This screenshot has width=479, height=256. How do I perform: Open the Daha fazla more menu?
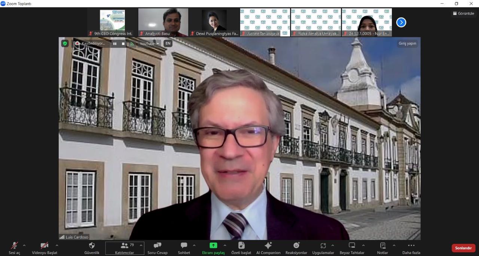coord(411,246)
